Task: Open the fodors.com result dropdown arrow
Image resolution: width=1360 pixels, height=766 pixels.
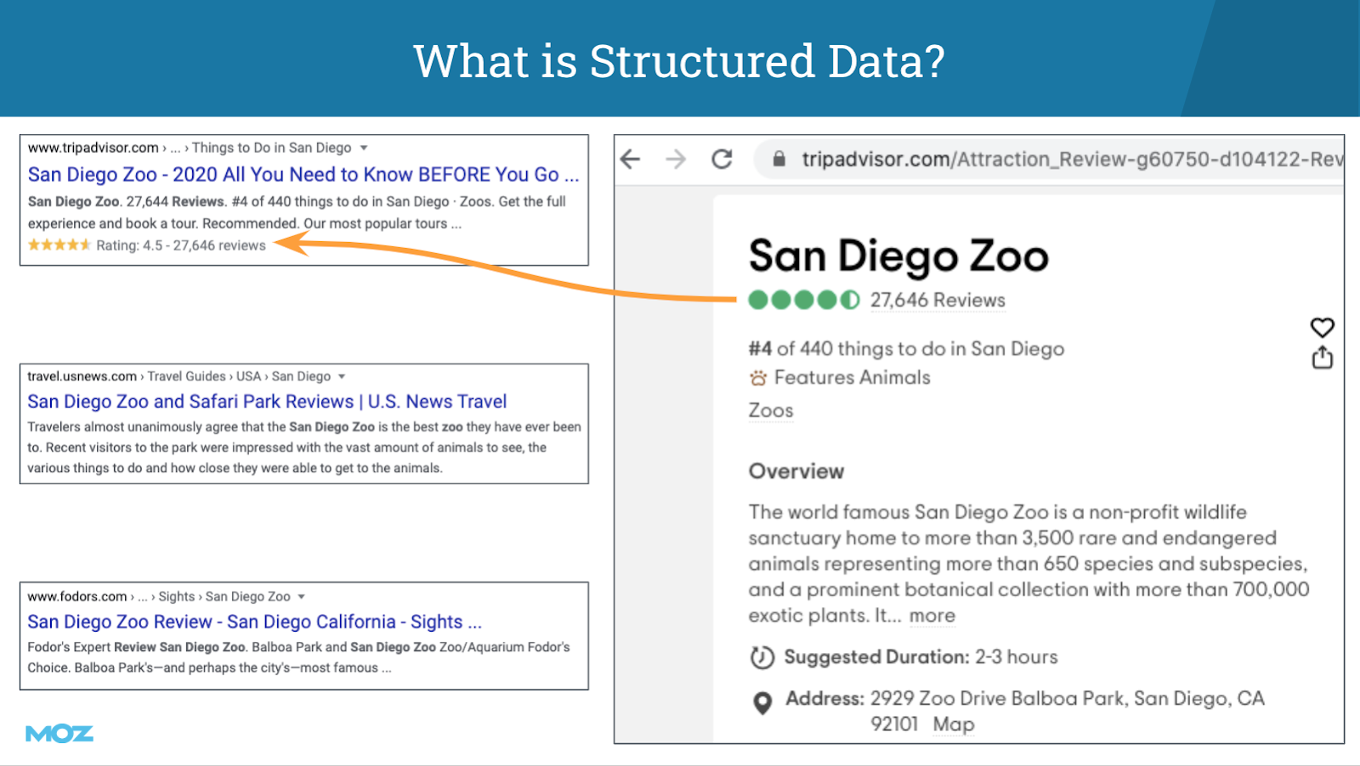Action: 301,597
